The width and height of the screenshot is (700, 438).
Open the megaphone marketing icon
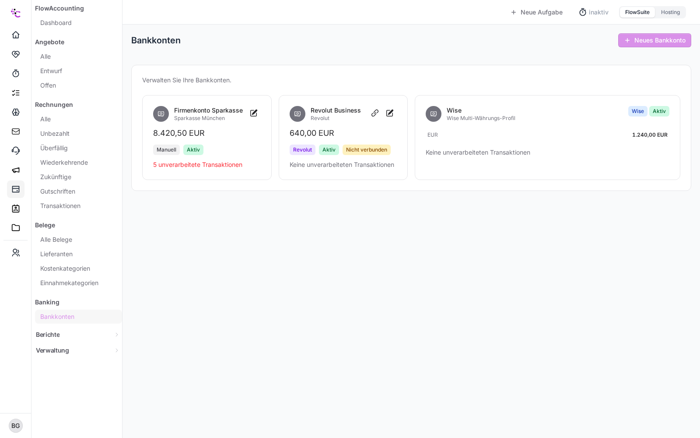(16, 170)
